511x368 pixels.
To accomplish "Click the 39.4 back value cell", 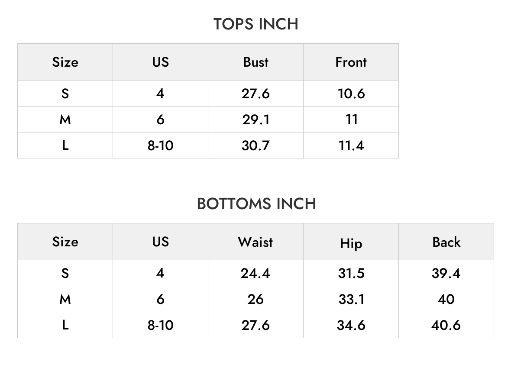I will click(446, 273).
